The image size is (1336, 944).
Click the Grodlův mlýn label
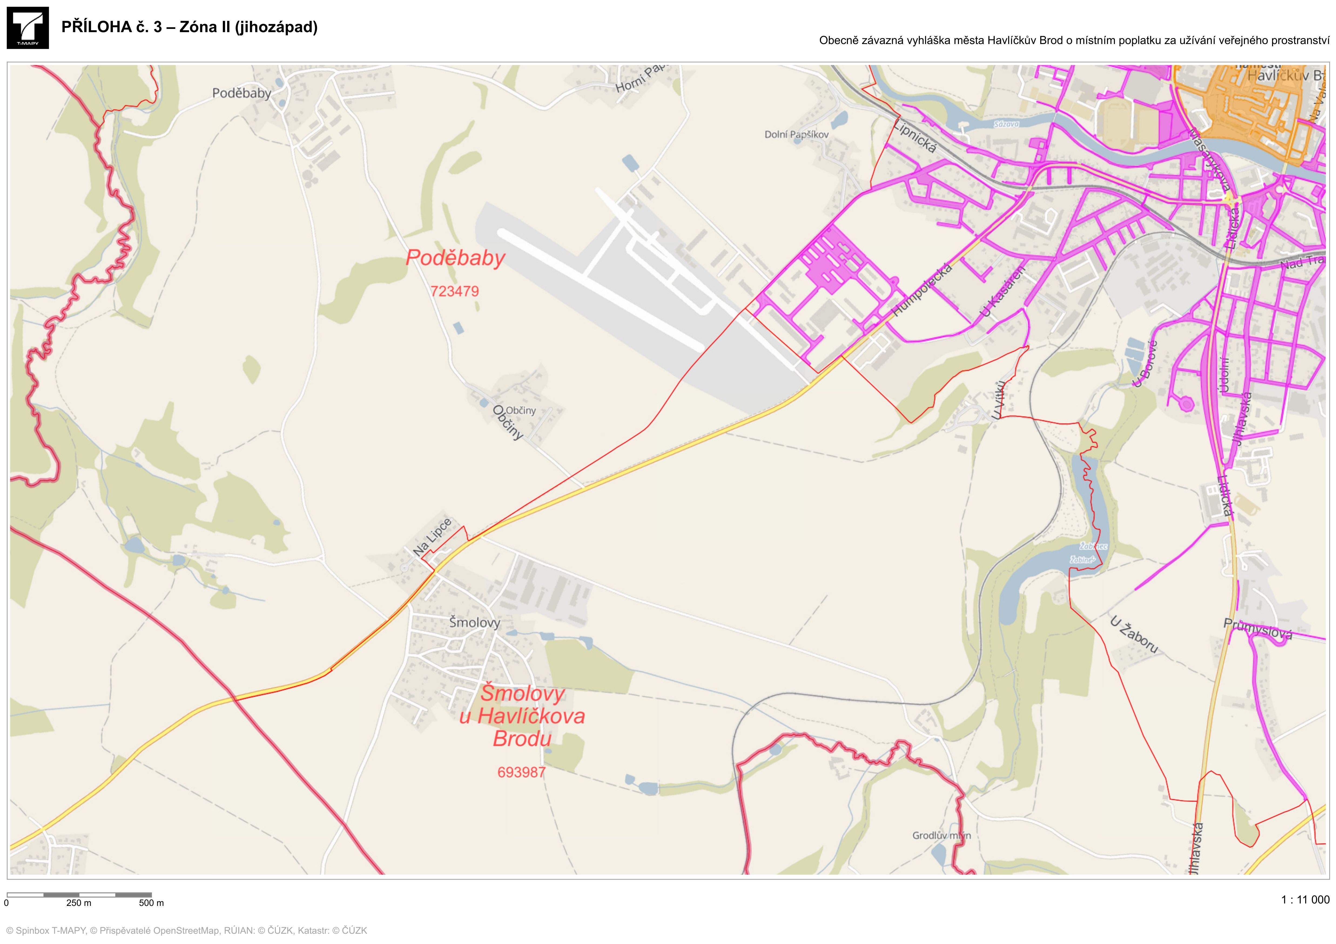[941, 835]
